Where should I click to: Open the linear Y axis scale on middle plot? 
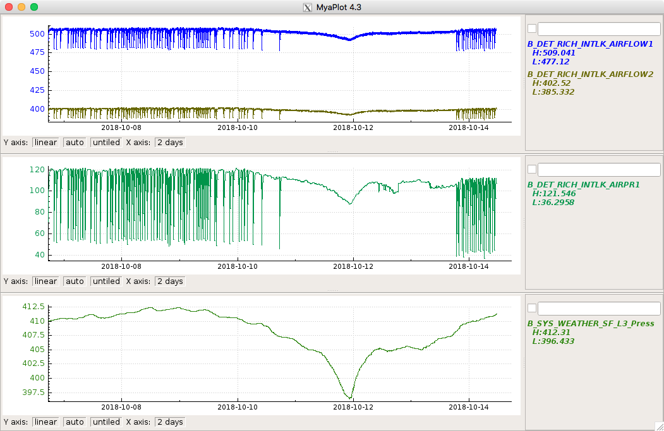tap(46, 281)
